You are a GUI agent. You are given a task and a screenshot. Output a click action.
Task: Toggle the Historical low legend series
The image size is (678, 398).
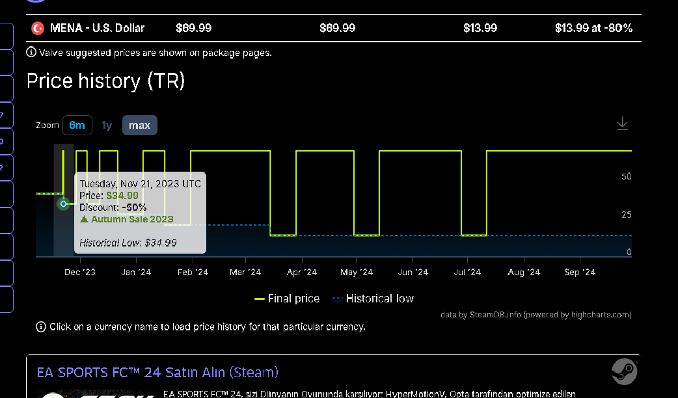pyautogui.click(x=373, y=298)
